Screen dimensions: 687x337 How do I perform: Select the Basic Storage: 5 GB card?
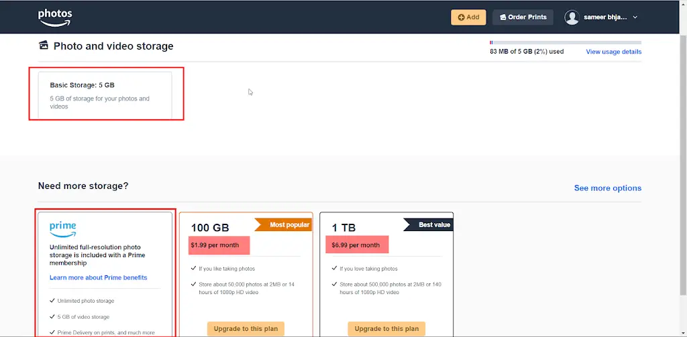point(105,95)
